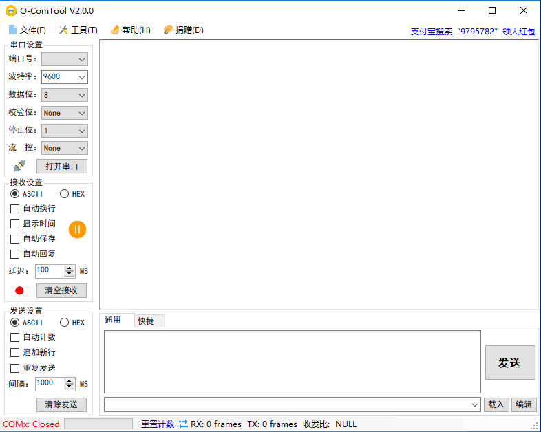The height and width of the screenshot is (432, 541).
Task: Click the 重置计数 link in the status bar
Action: tap(158, 424)
